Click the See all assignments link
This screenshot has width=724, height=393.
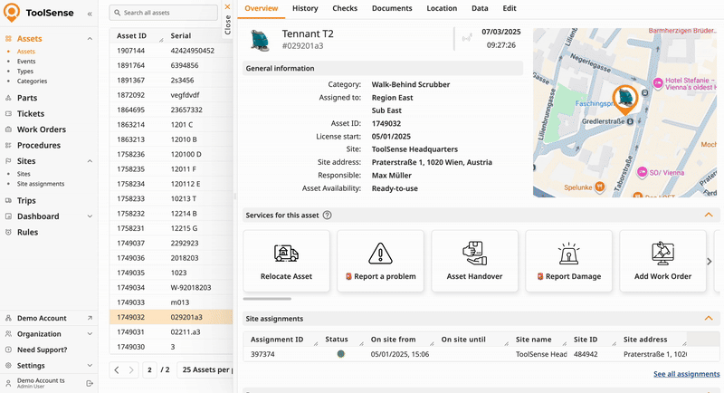tap(686, 373)
